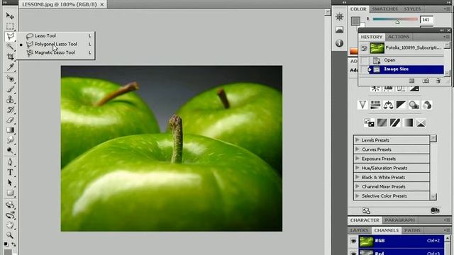Switch to Paths tab

412,230
